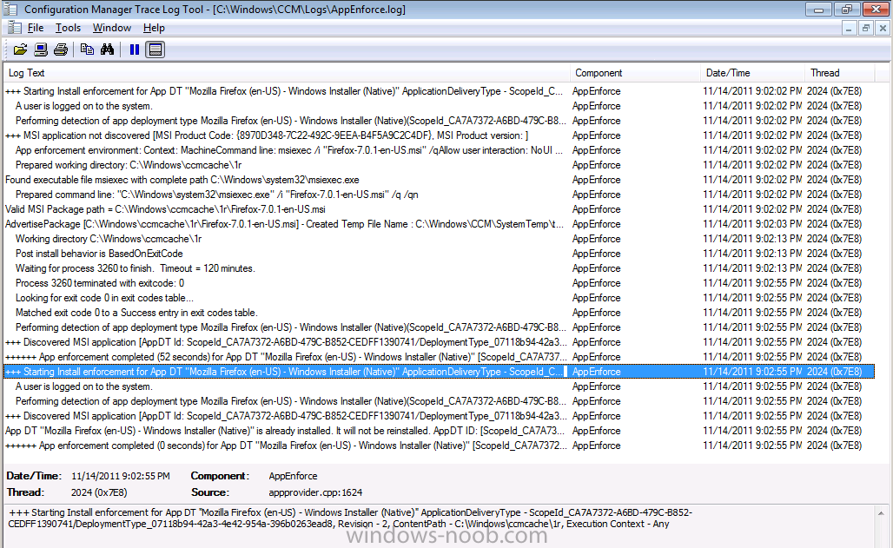893x548 pixels.
Task: Click the Source value appprovider.cpp:1624
Action: click(315, 492)
